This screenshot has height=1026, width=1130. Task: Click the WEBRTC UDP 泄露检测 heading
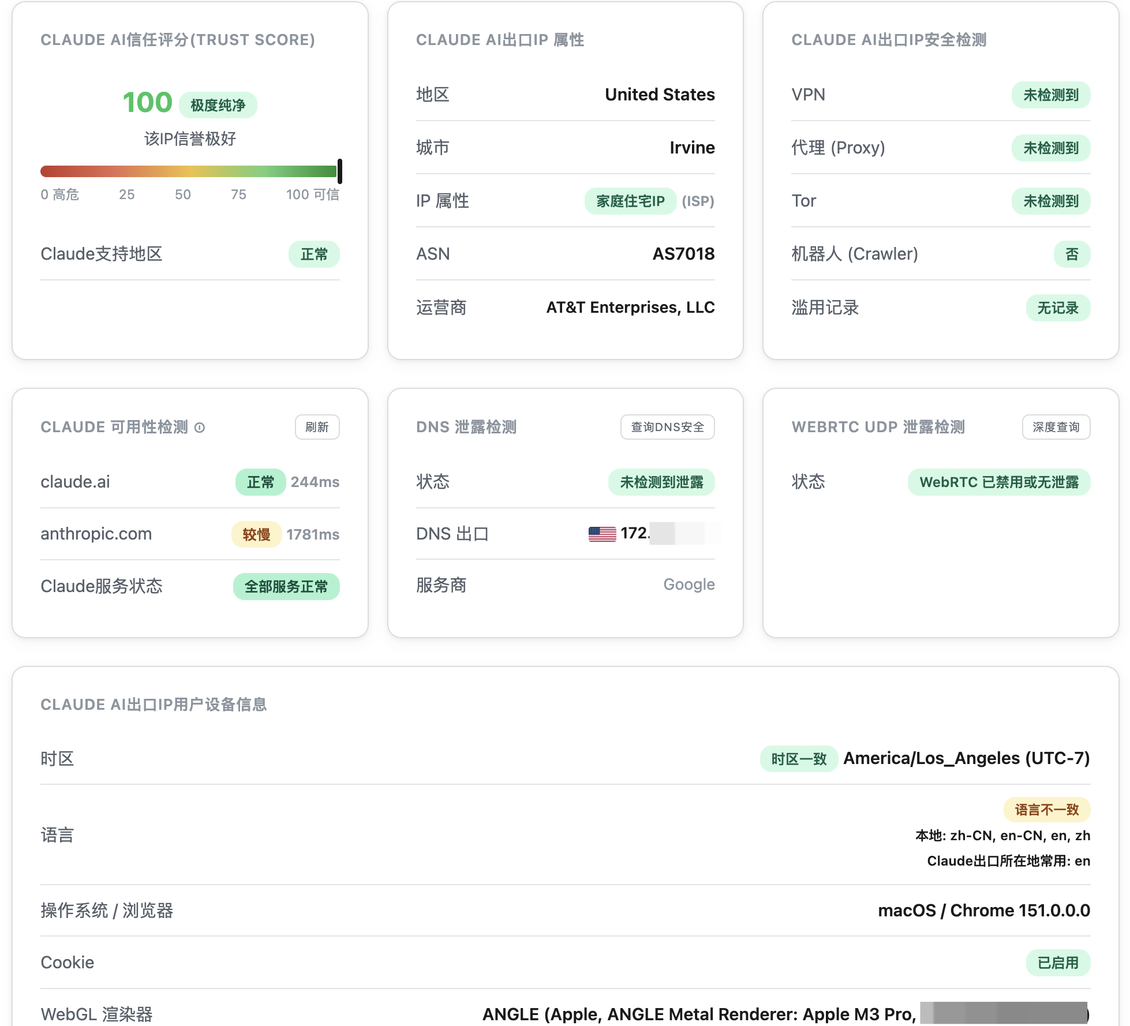coord(878,427)
